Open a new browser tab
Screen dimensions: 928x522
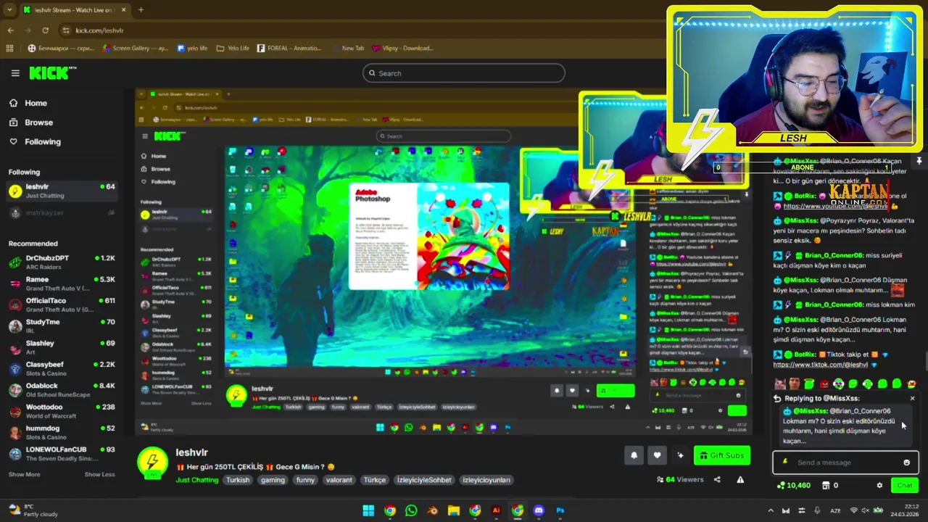141,10
